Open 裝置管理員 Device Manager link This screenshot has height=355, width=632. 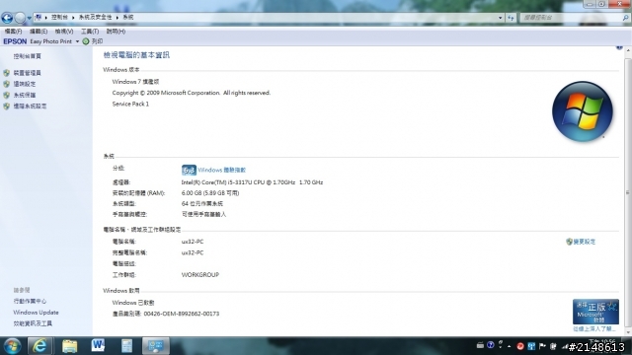click(27, 73)
